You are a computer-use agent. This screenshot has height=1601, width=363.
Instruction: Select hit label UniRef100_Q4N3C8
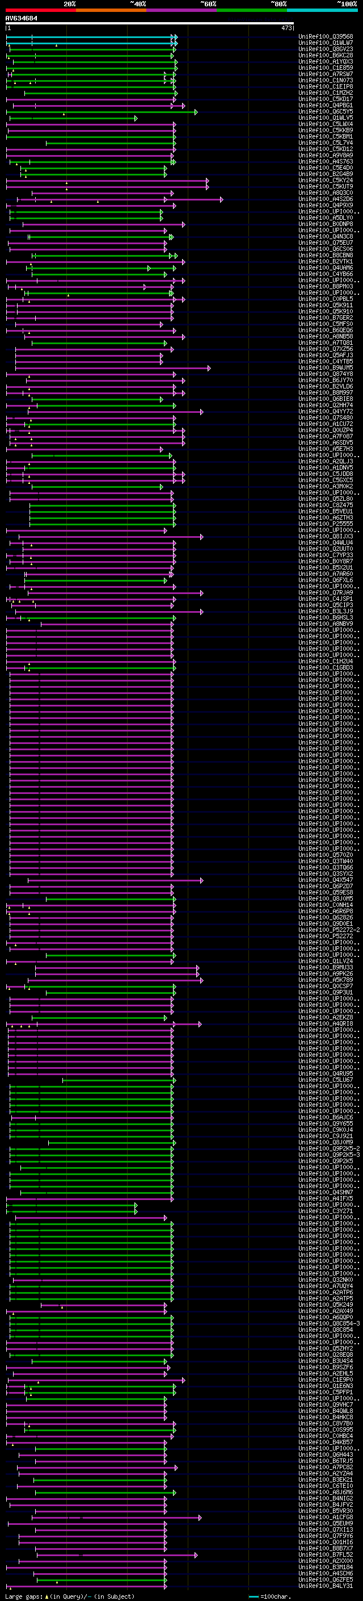pyautogui.click(x=326, y=237)
